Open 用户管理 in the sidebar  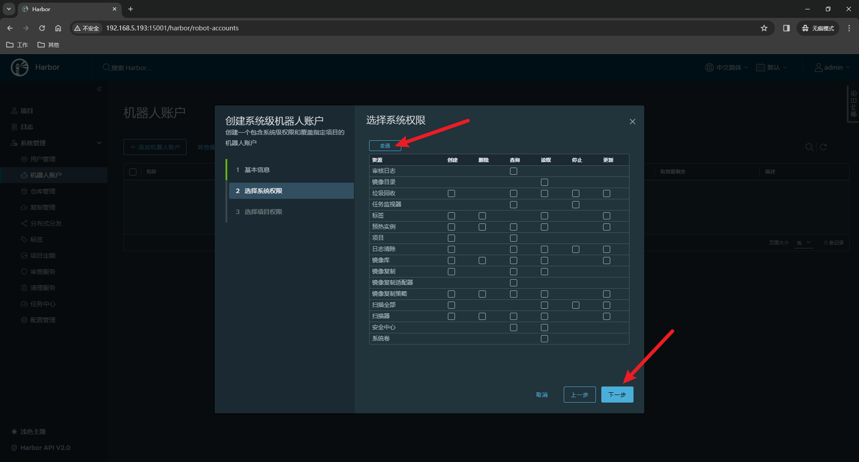[43, 159]
